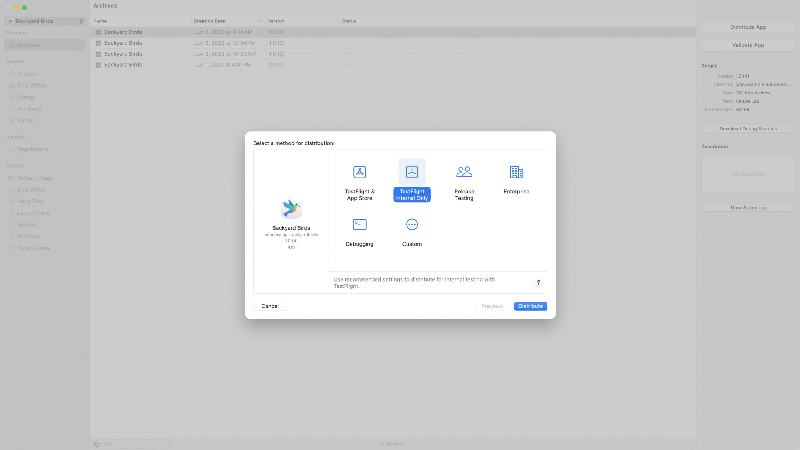Select the Enterprise building icon
This screenshot has width=800, height=450.
[x=516, y=172]
